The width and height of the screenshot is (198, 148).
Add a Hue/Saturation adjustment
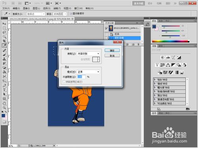pos(162,65)
